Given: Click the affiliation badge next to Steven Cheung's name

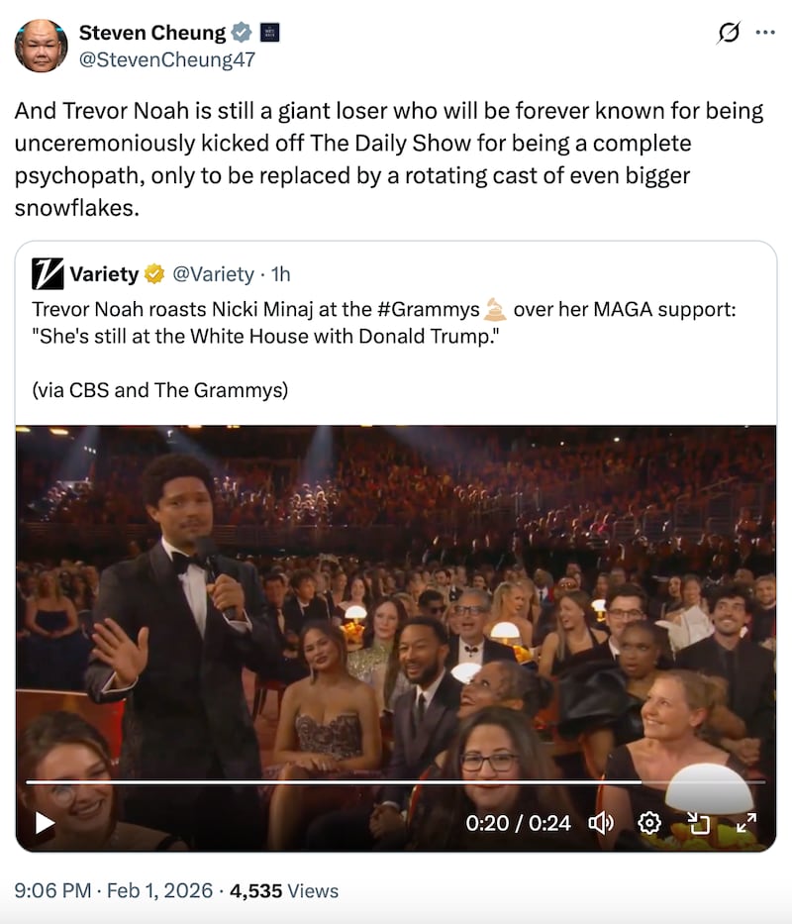Looking at the screenshot, I should 268,33.
